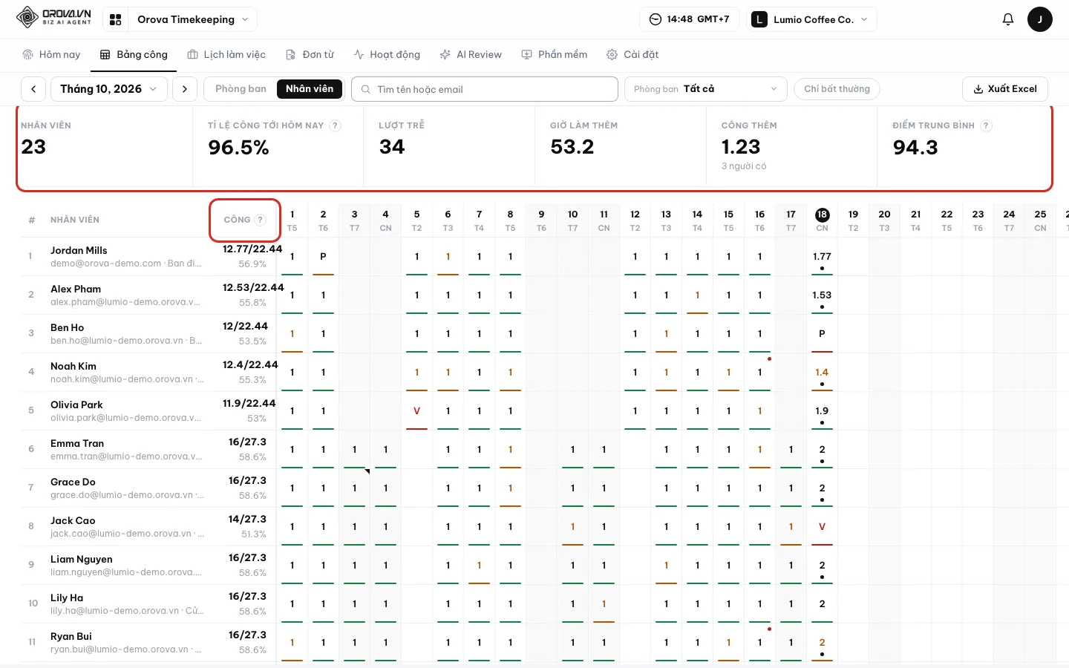Open the Hôm nay tab
Viewport: 1069px width, 668px height.
coord(51,55)
